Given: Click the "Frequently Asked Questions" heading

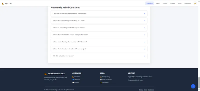Looking at the screenshot, I should pos(65,8).
